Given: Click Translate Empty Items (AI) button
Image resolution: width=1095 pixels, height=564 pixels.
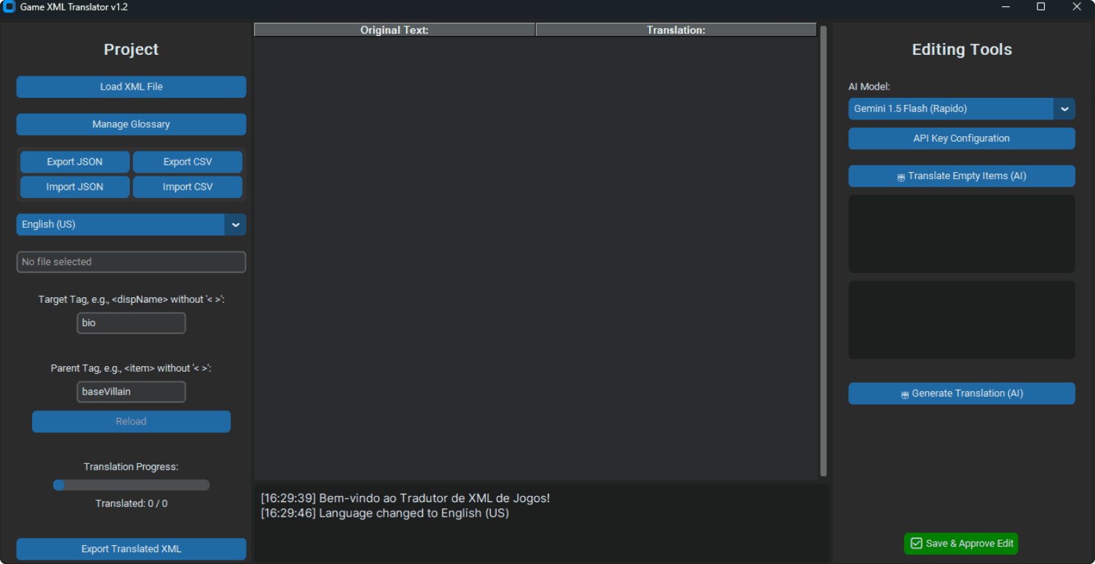Looking at the screenshot, I should (x=962, y=176).
